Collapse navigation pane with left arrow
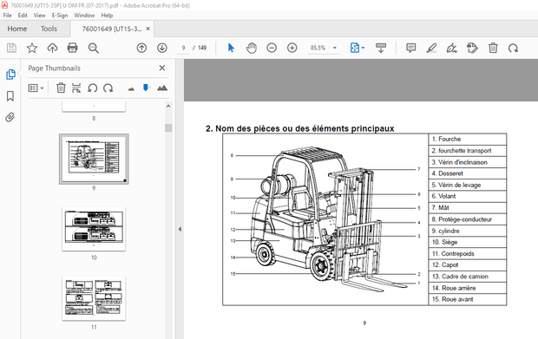This screenshot has height=339, width=538. (x=180, y=229)
